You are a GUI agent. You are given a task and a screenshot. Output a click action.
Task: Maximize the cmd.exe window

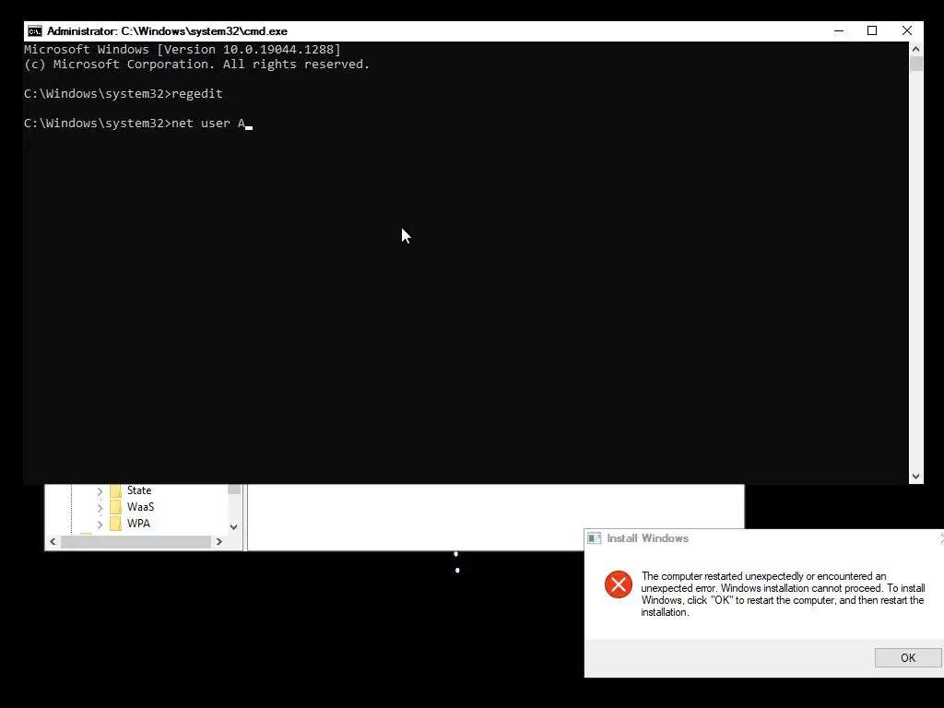point(872,30)
